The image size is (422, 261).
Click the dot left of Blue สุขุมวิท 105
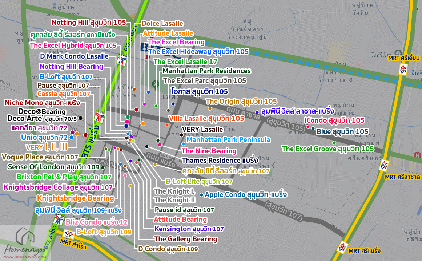click(313, 128)
